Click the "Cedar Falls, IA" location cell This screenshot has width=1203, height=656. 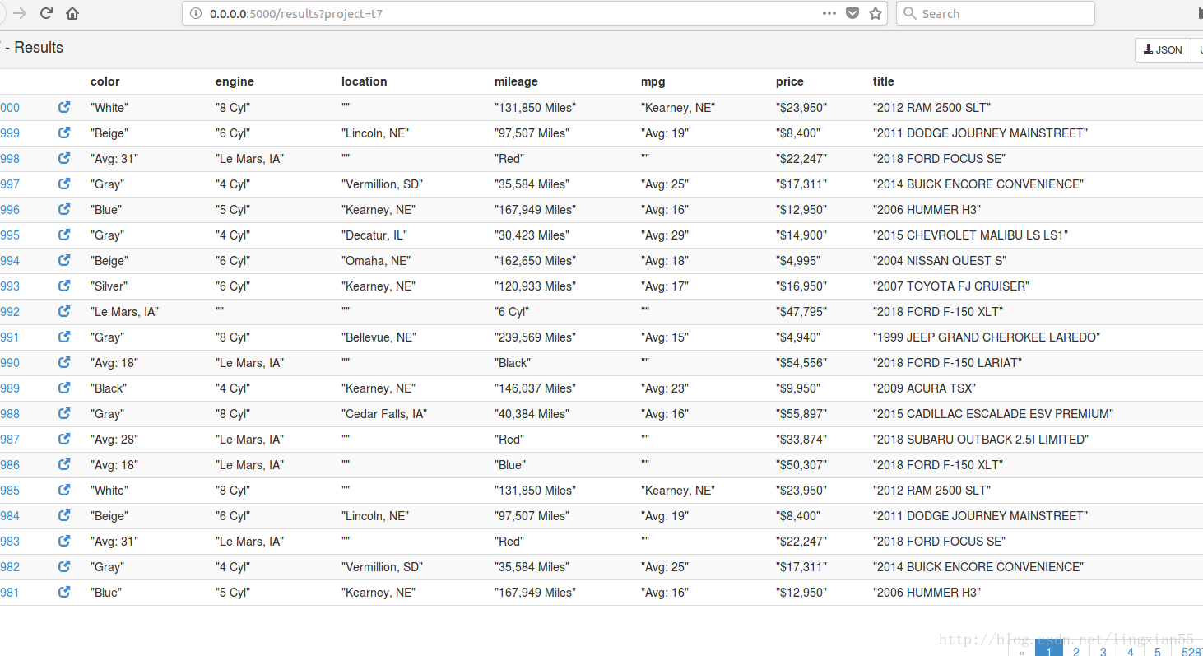tap(384, 414)
